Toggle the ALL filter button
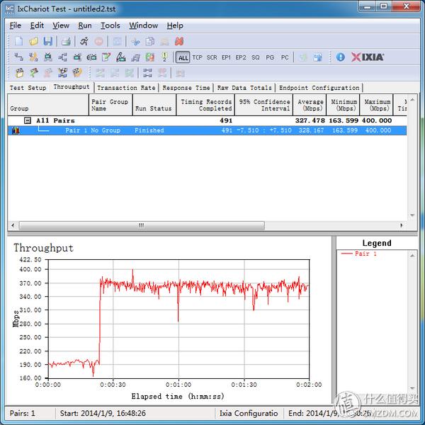This screenshot has height=425, width=425. [183, 57]
